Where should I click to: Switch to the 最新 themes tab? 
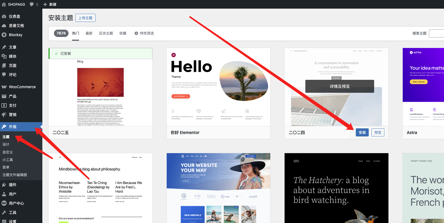[89, 33]
